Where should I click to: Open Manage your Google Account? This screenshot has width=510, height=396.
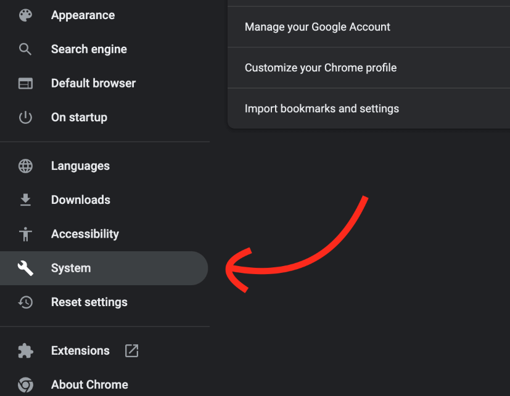318,27
